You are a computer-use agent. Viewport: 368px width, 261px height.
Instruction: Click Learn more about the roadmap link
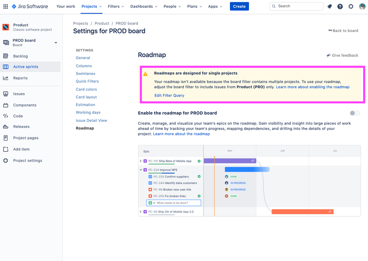[181, 134]
